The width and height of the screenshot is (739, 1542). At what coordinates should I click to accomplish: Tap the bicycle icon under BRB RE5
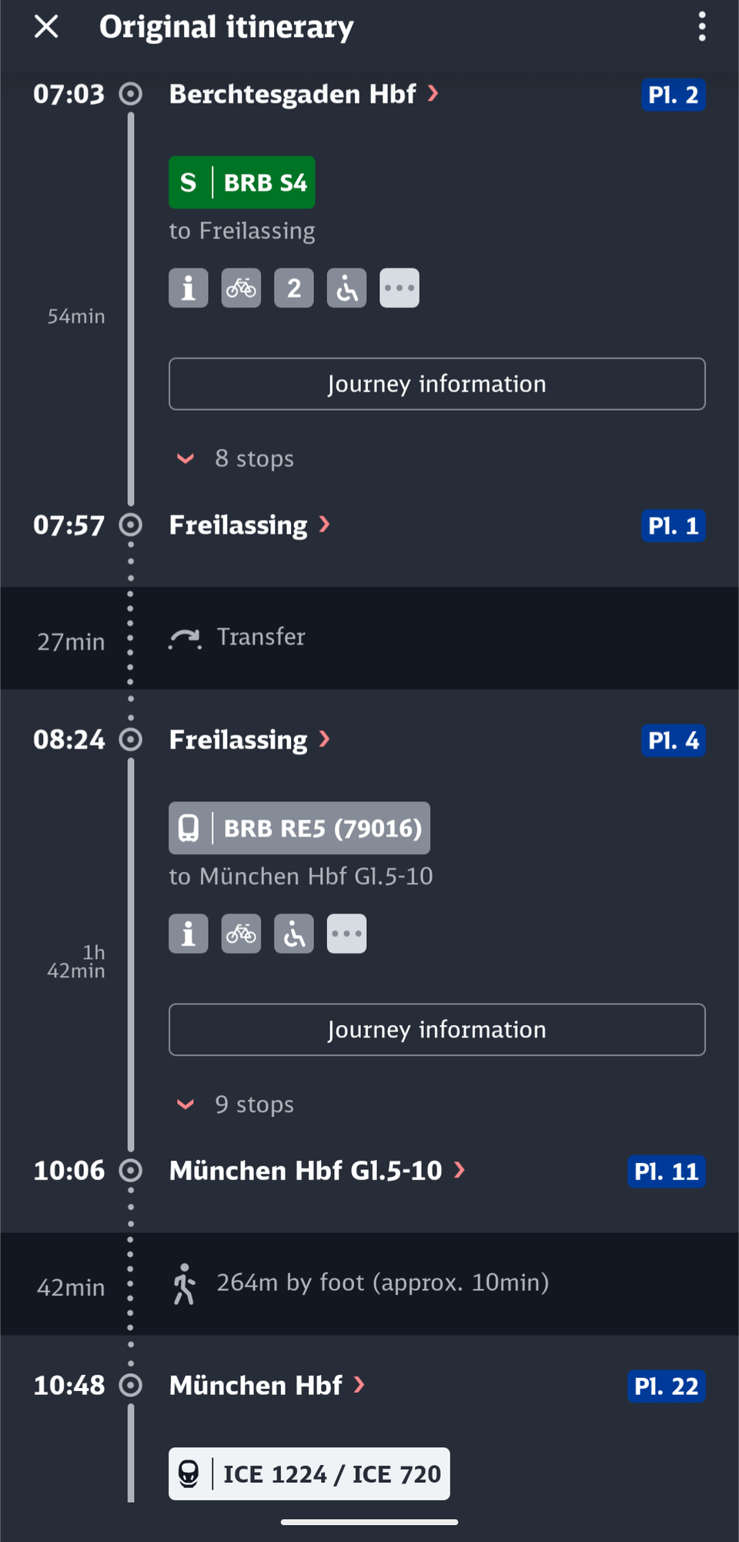click(x=241, y=934)
